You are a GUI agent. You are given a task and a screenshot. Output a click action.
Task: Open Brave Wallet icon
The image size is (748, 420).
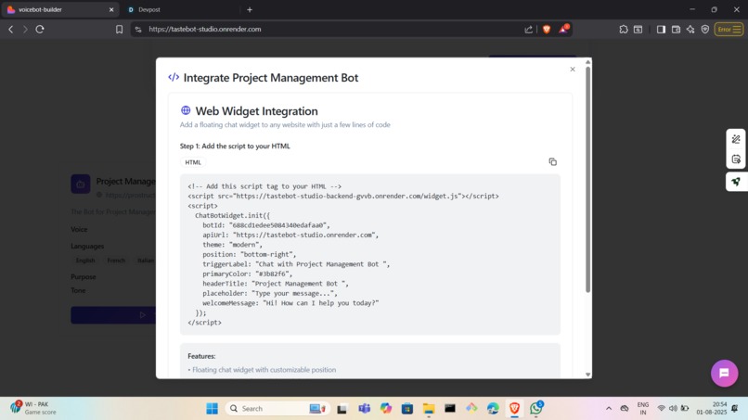pyautogui.click(x=676, y=29)
